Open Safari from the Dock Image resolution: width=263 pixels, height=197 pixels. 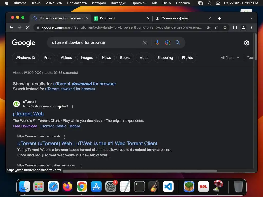[x=53, y=186]
